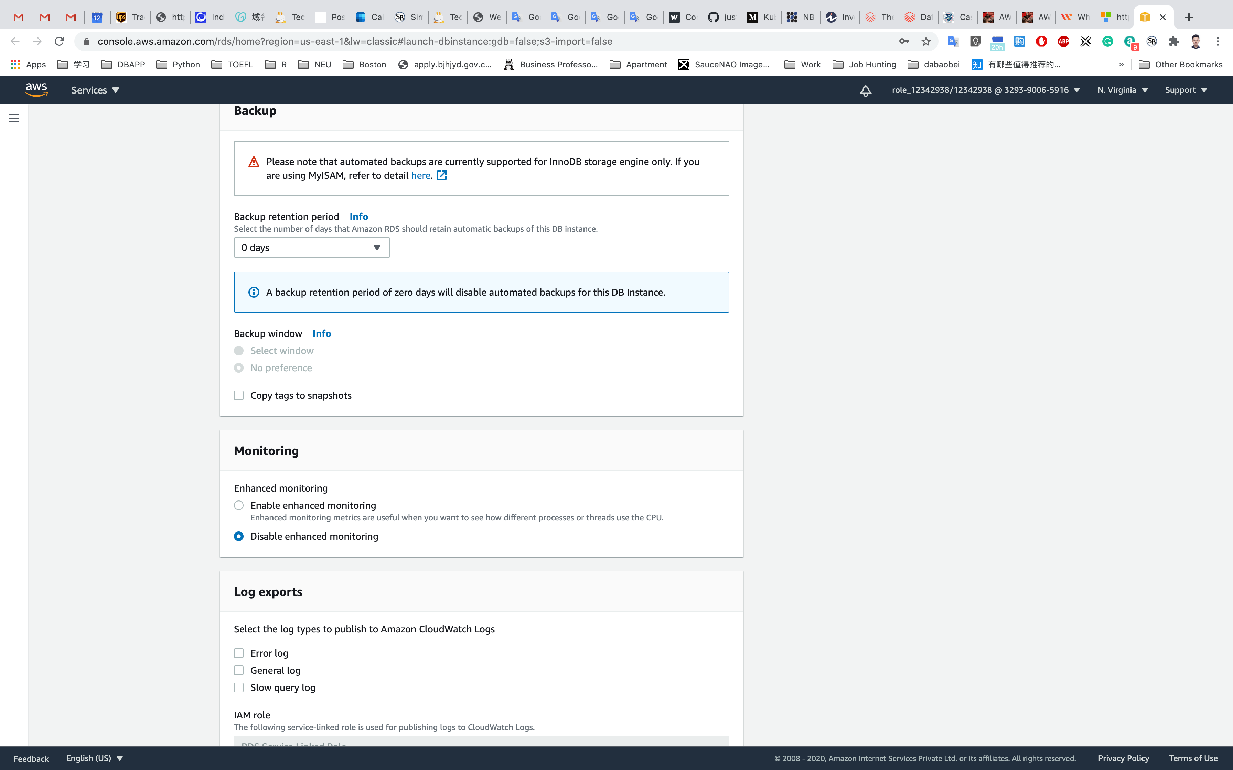Open the Support menu

click(1185, 90)
